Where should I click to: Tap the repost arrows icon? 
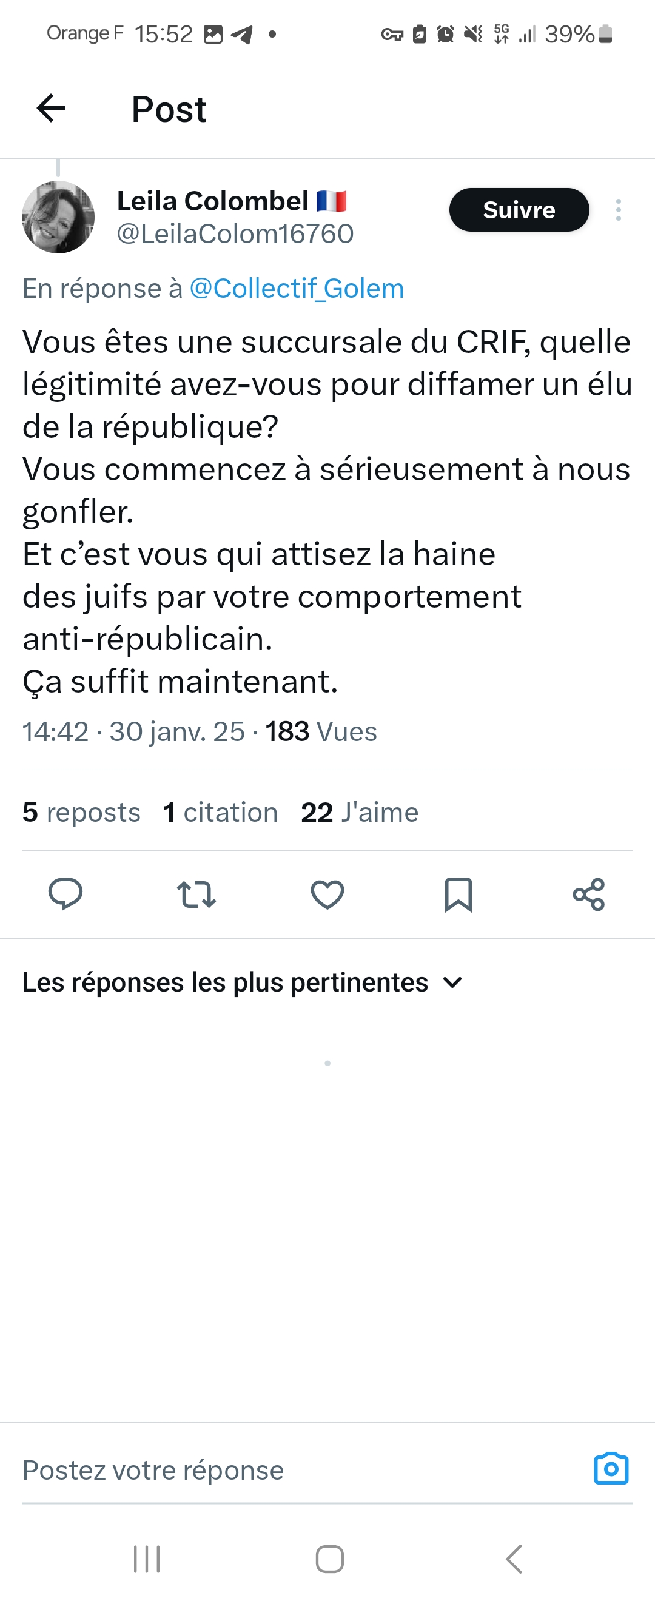coord(196,894)
